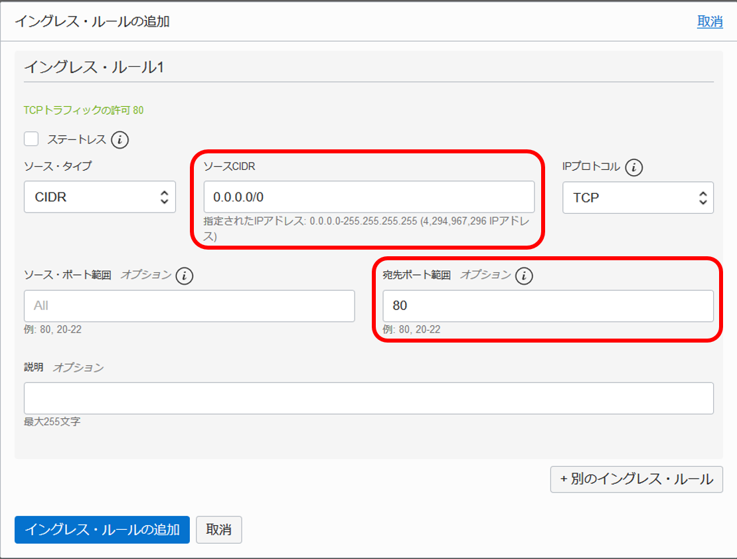Click the ステートレス label text
Screen dimensions: 737x559
[x=76, y=139]
